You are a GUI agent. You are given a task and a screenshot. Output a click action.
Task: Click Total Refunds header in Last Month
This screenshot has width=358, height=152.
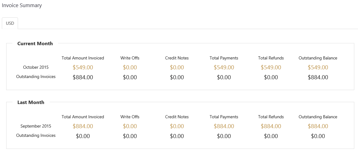pyautogui.click(x=271, y=117)
